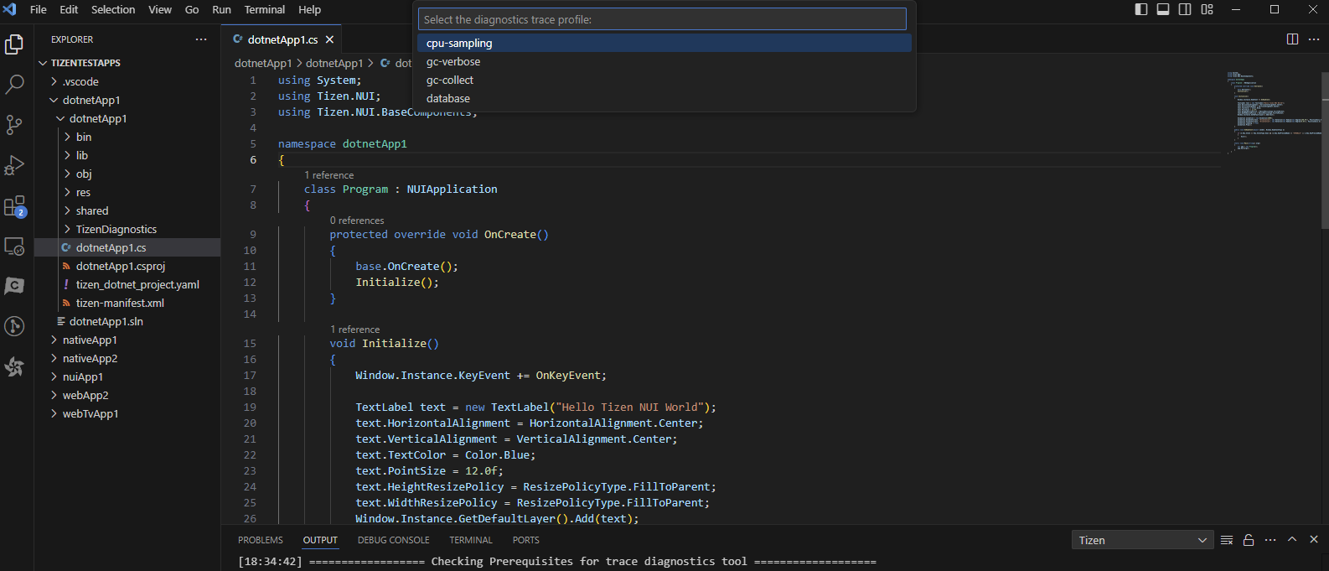Viewport: 1329px width, 571px height.
Task: Toggle the bottom panel visibility
Action: tap(1163, 9)
